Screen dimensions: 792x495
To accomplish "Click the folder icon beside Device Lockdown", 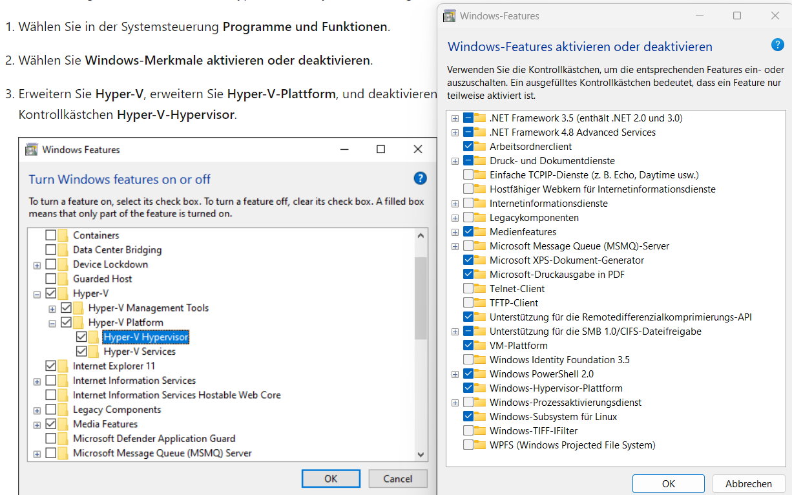I will (x=63, y=264).
